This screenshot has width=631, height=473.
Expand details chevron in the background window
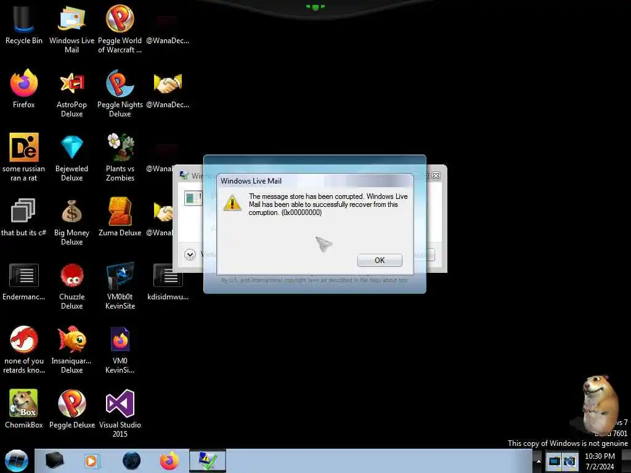[x=190, y=254]
